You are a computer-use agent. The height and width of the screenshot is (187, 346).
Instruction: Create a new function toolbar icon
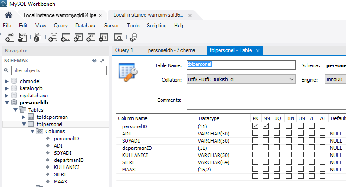(103, 37)
